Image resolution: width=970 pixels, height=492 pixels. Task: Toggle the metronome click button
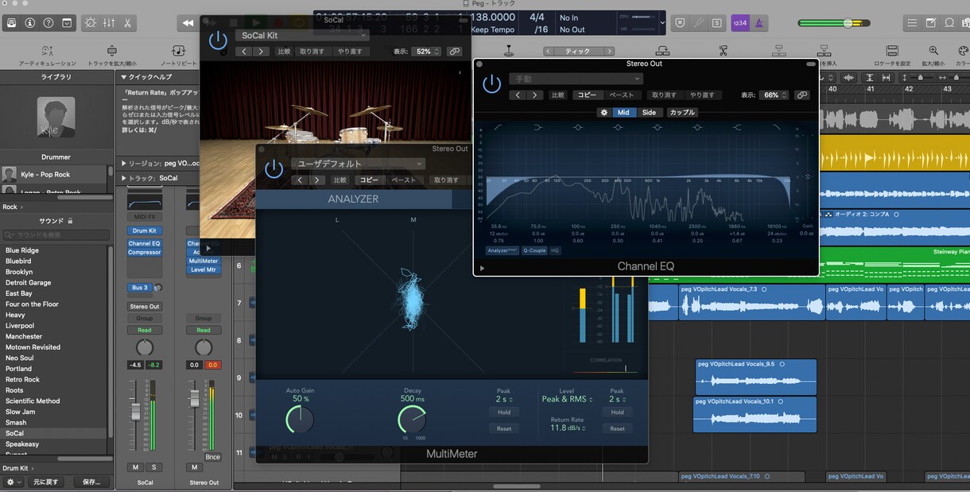click(x=759, y=23)
